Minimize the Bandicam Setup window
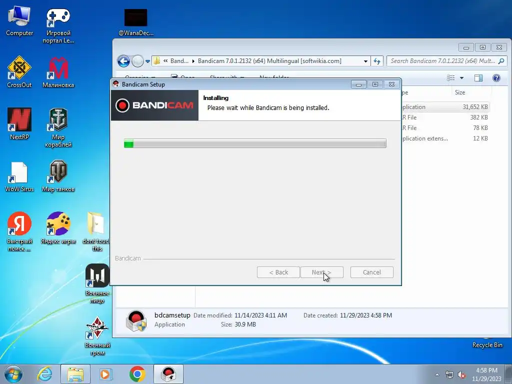The image size is (512, 384). [x=358, y=84]
